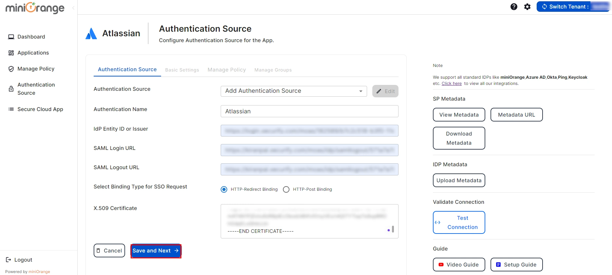Viewport: 612px width, 275px height.
Task: Click Save and Next button
Action: coord(156,251)
